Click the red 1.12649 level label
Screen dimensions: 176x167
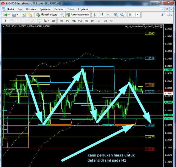tap(150, 149)
